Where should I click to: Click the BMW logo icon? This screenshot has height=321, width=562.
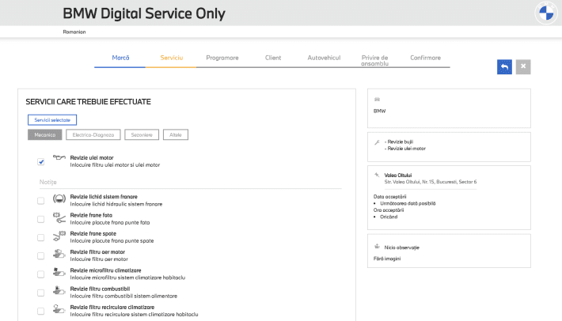point(546,14)
